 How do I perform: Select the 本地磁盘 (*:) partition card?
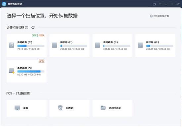(26, 71)
